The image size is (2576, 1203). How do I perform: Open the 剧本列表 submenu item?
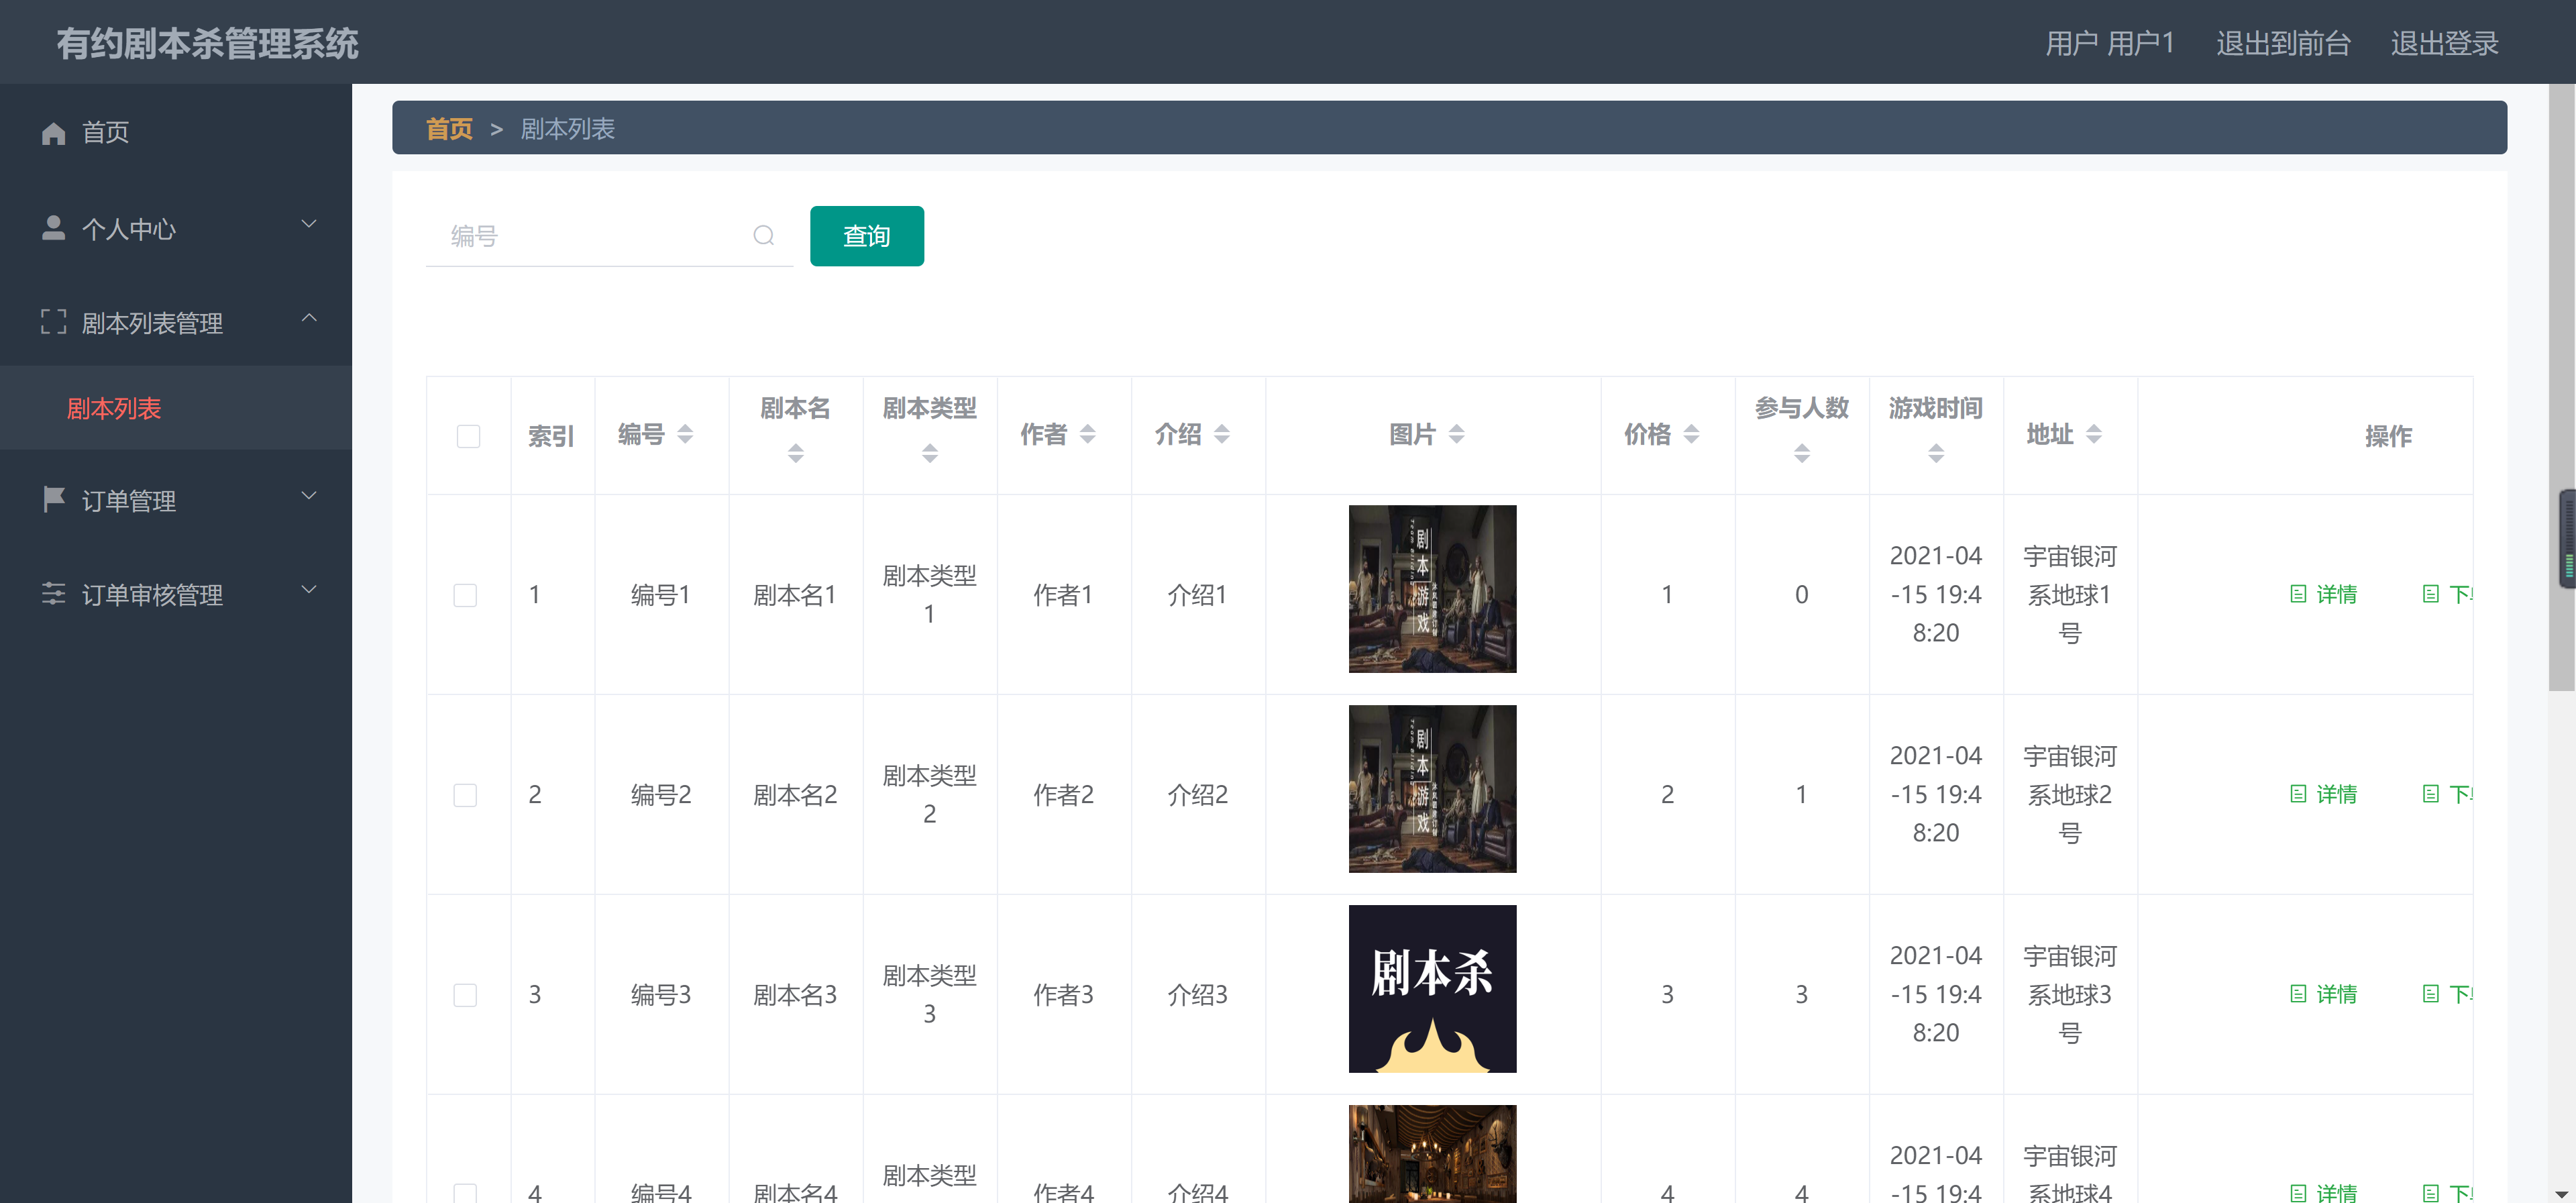tap(114, 408)
